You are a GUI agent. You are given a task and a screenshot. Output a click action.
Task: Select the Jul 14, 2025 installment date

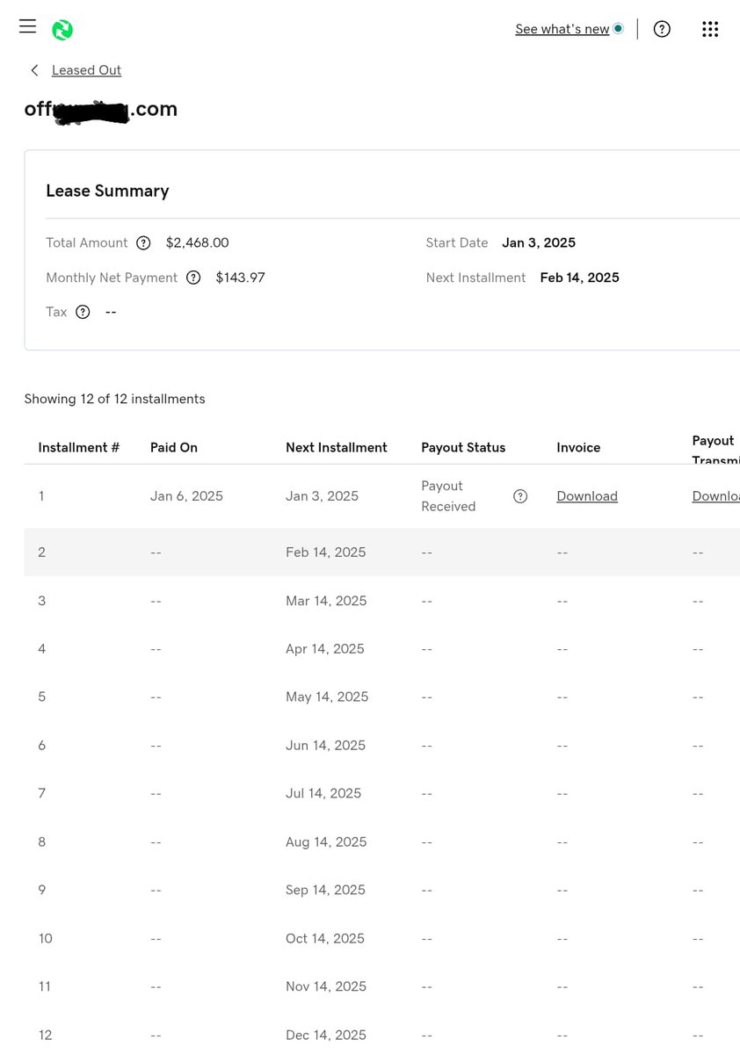[x=323, y=793]
